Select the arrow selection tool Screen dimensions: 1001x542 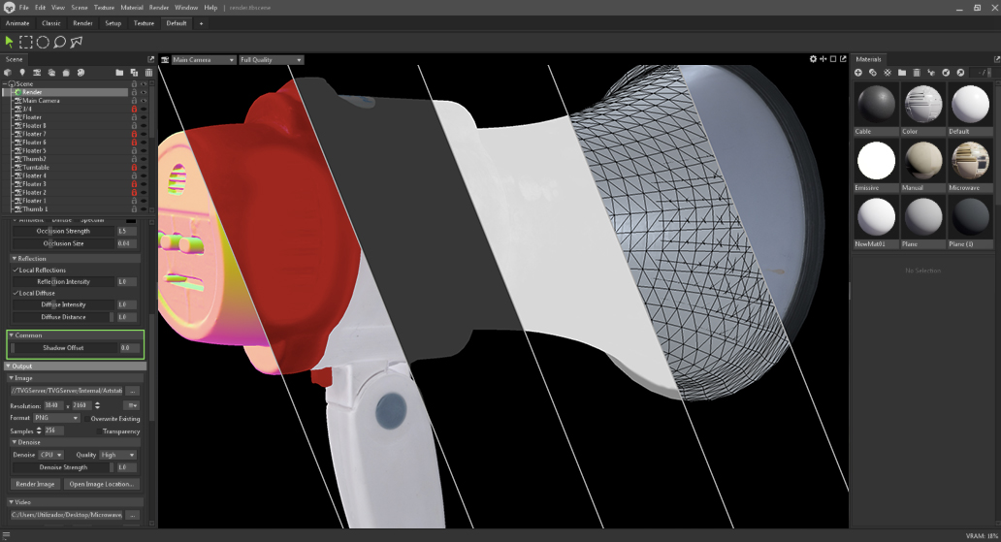[x=10, y=42]
